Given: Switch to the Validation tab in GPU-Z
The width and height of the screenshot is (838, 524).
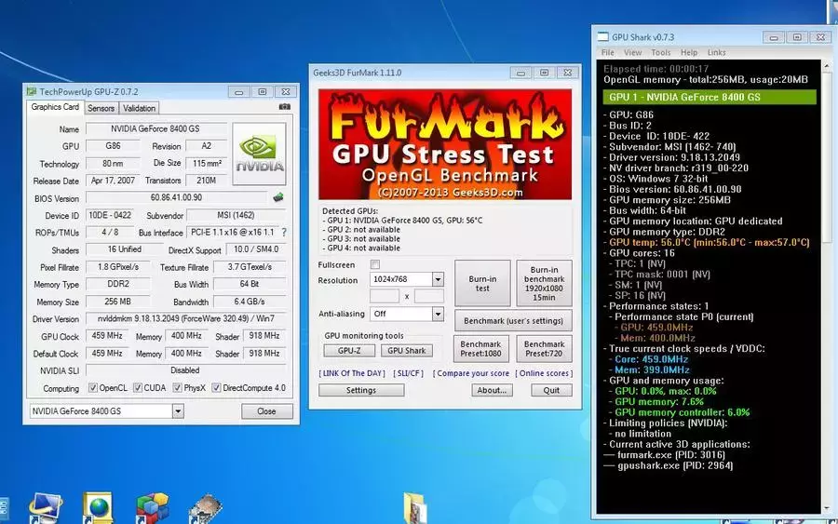Looking at the screenshot, I should pyautogui.click(x=139, y=108).
